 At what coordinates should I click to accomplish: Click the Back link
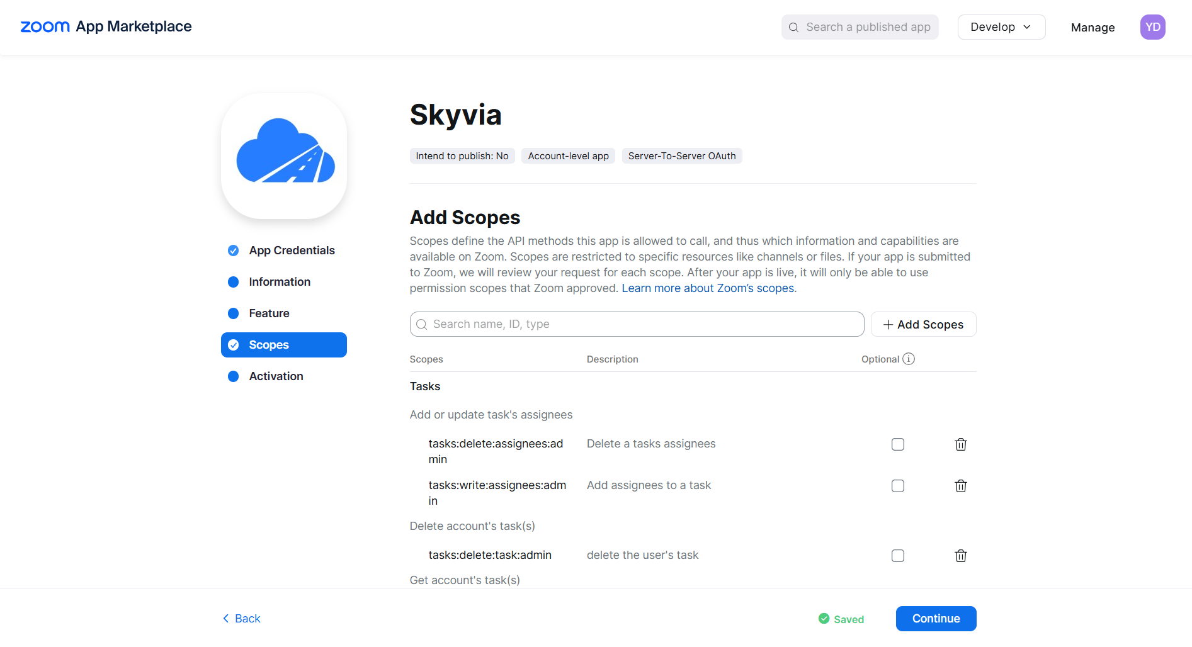pyautogui.click(x=241, y=619)
